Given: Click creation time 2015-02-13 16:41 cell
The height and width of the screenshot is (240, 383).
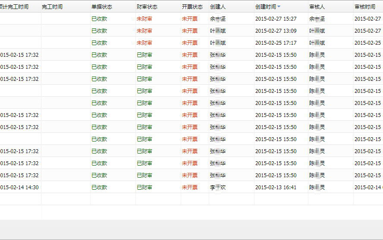Looking at the screenshot, I should [x=276, y=188].
